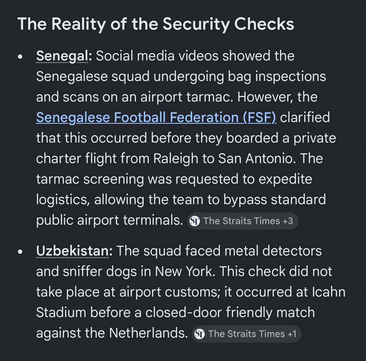
Task: Tap the underlined Uzbekistan term
Action: click(72, 251)
